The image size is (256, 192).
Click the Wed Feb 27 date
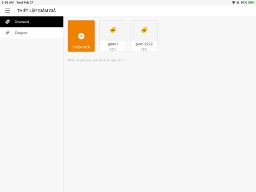25,2
